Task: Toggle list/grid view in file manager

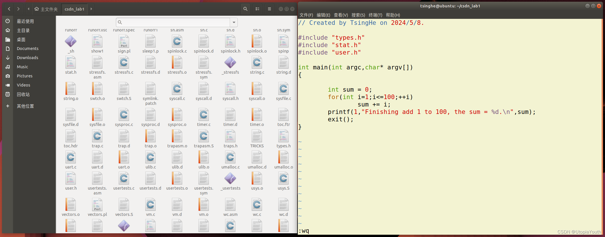Action: pyautogui.click(x=257, y=9)
